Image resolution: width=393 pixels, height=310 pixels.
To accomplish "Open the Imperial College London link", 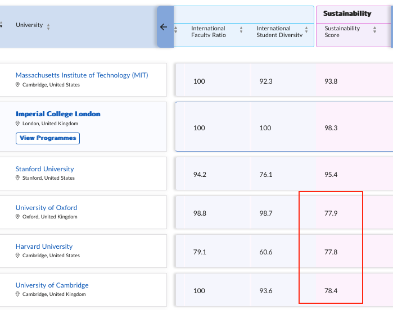I will click(58, 114).
